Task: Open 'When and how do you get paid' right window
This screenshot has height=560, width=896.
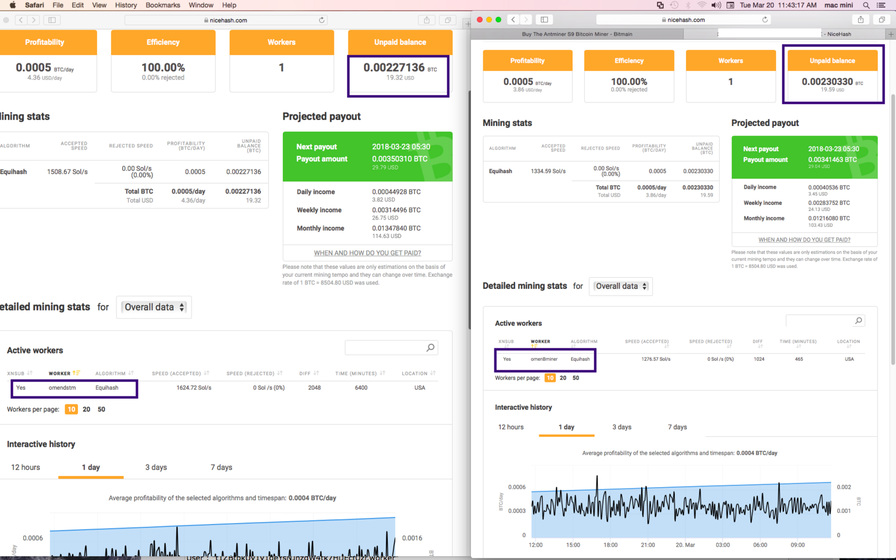Action: click(x=804, y=240)
